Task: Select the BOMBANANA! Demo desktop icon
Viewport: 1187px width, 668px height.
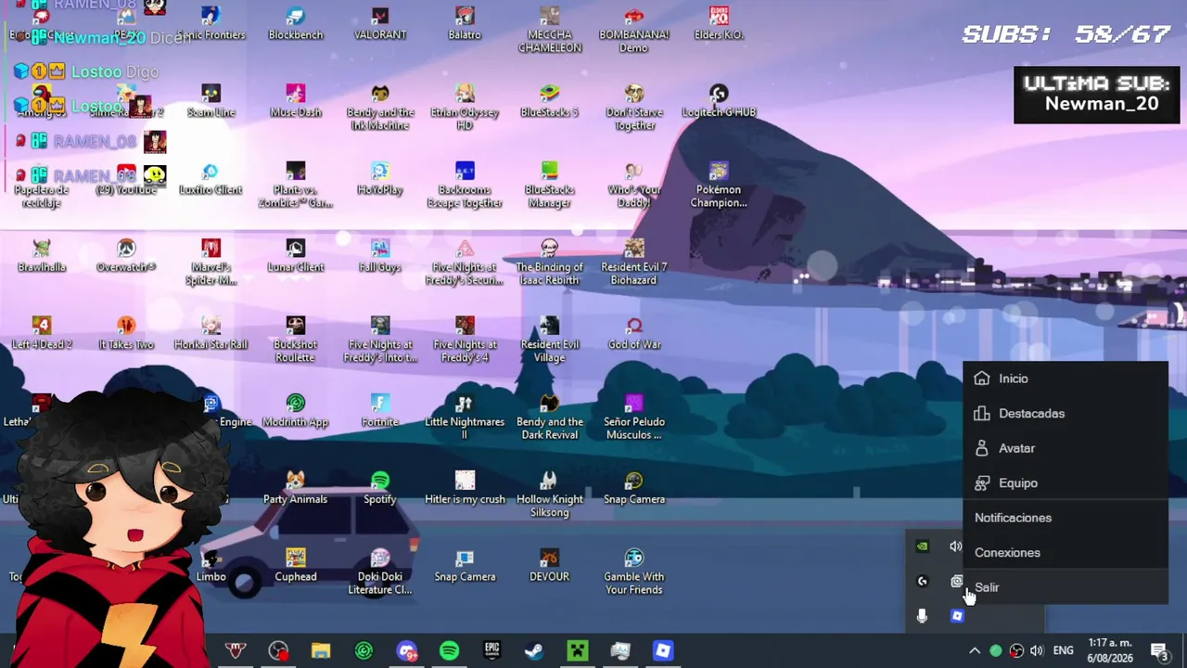Action: pos(634,30)
